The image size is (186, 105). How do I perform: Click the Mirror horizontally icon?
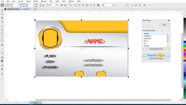61,5
